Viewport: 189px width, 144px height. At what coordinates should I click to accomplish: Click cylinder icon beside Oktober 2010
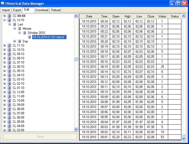[x=24, y=33]
